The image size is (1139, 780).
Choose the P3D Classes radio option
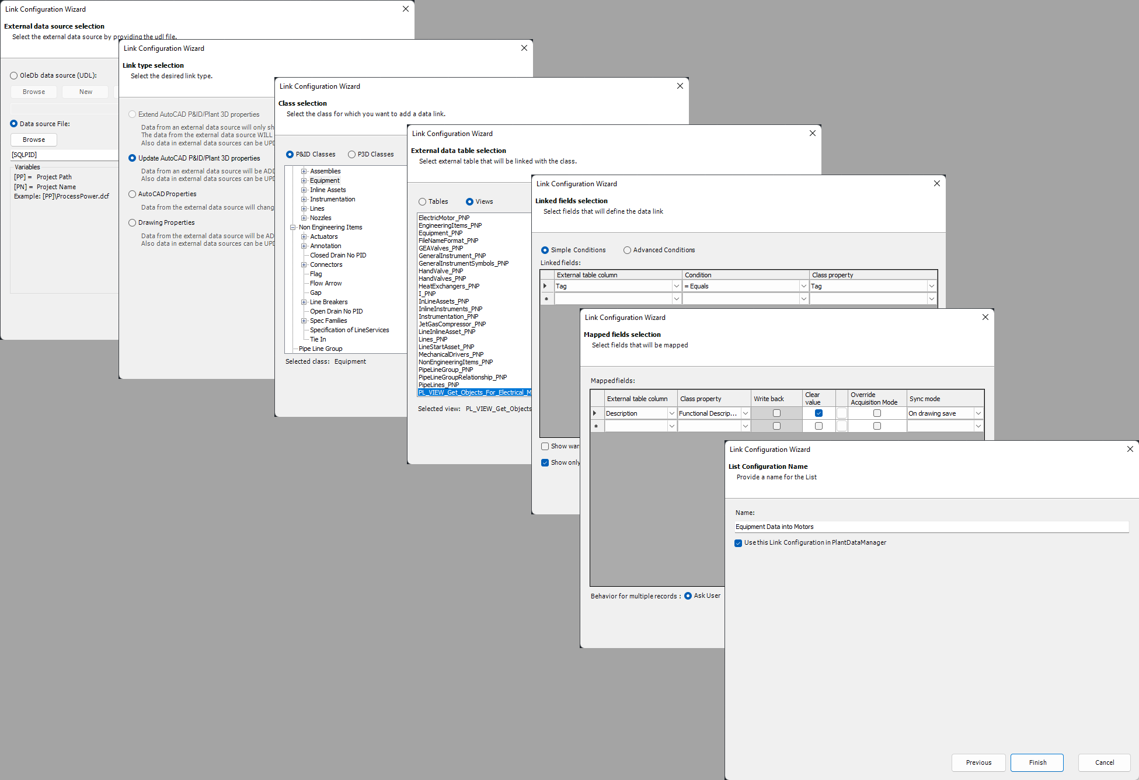pyautogui.click(x=352, y=155)
